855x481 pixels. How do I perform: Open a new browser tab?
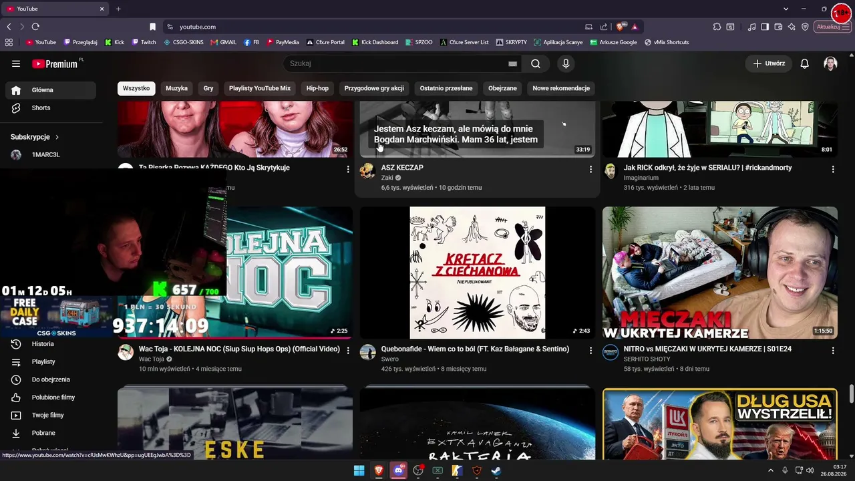[118, 9]
